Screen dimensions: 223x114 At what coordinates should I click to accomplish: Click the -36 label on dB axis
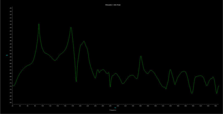10,24
